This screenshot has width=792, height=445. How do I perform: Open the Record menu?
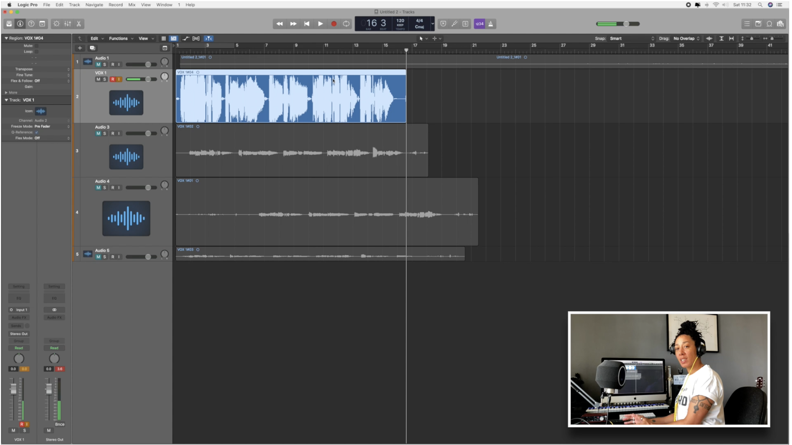116,5
